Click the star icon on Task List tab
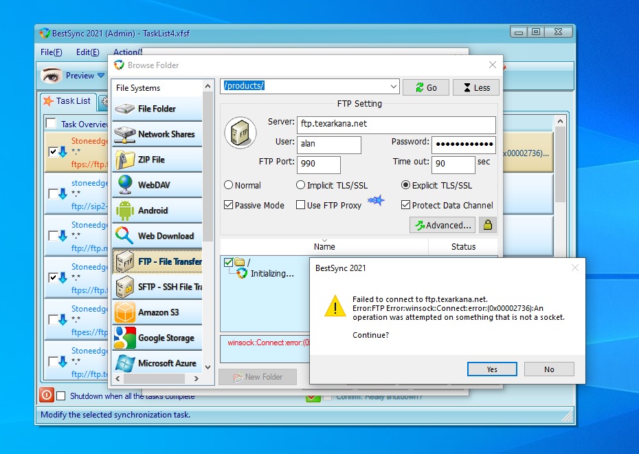The height and width of the screenshot is (454, 639). click(48, 100)
